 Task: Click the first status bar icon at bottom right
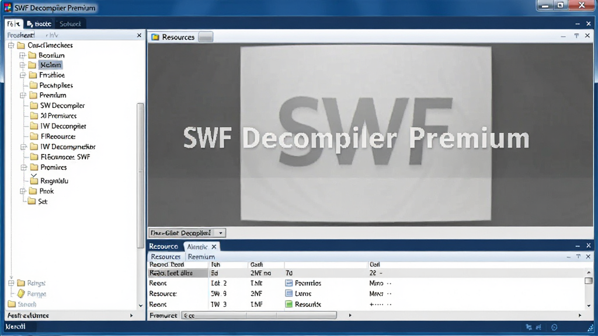[529, 327]
